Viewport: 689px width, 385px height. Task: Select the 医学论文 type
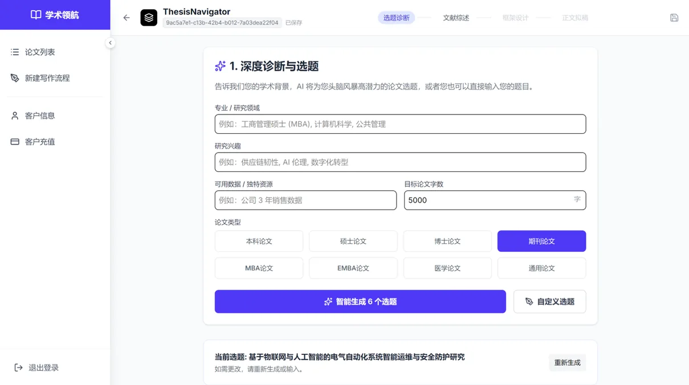click(x=447, y=268)
